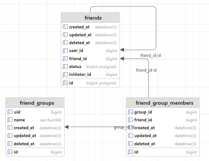Click the key icon of friend_groups id
The image size is (209, 161).
tap(10, 152)
